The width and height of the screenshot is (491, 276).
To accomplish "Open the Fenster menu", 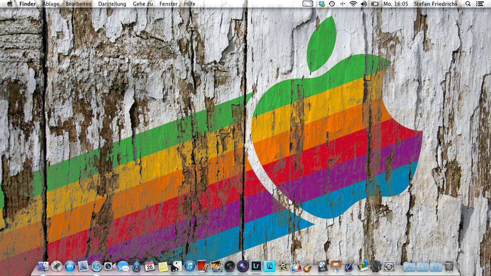I will tap(168, 4).
